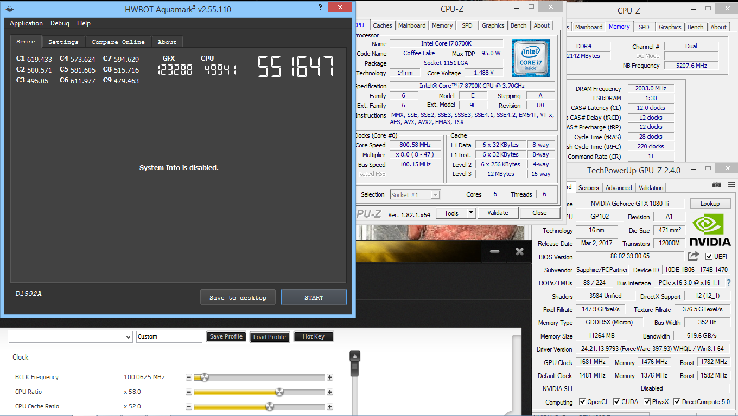Click the CPU Cache Ratio slider handle
Image resolution: width=738 pixels, height=416 pixels.
270,407
